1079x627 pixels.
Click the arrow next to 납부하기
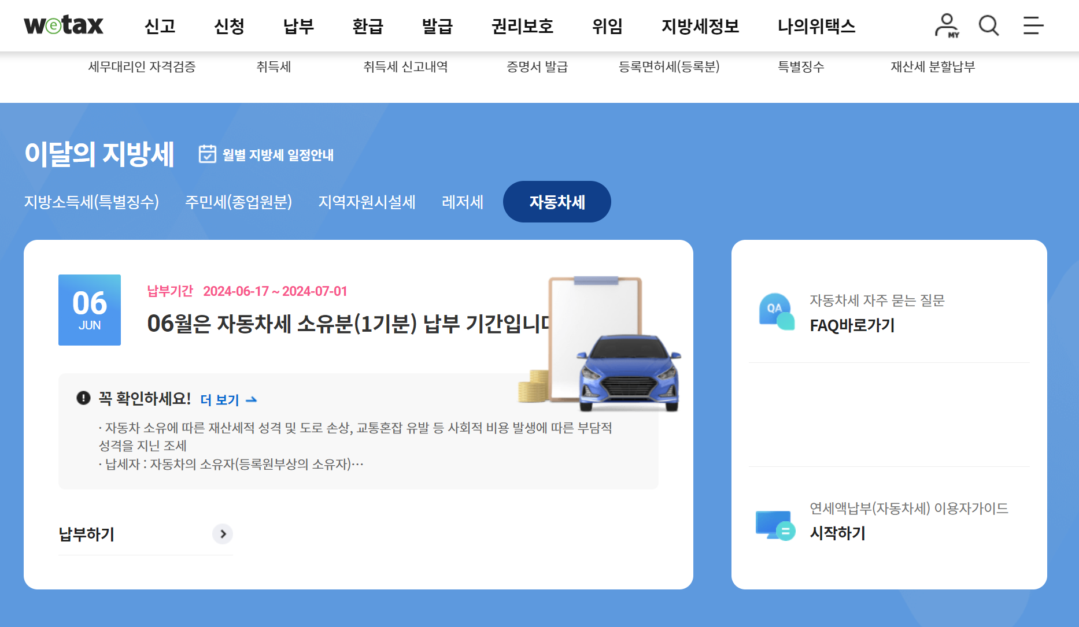[223, 534]
